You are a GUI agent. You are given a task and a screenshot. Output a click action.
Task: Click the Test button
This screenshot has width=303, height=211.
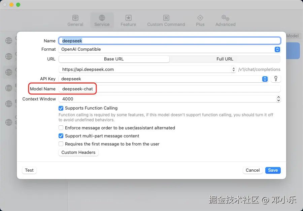click(x=29, y=170)
